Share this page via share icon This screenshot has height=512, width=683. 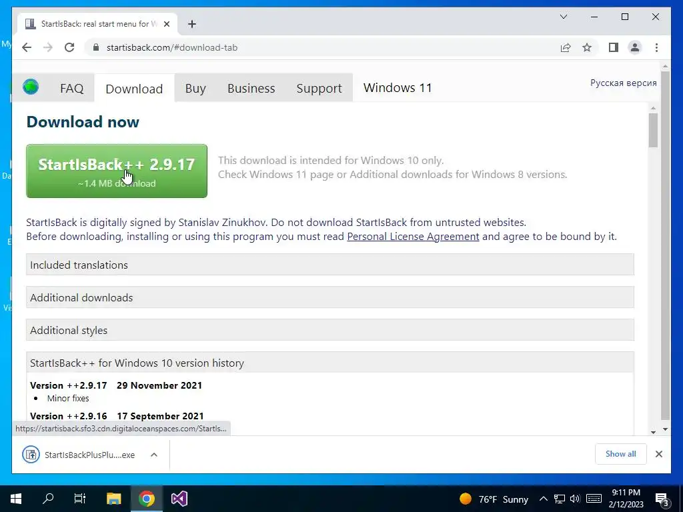click(566, 47)
